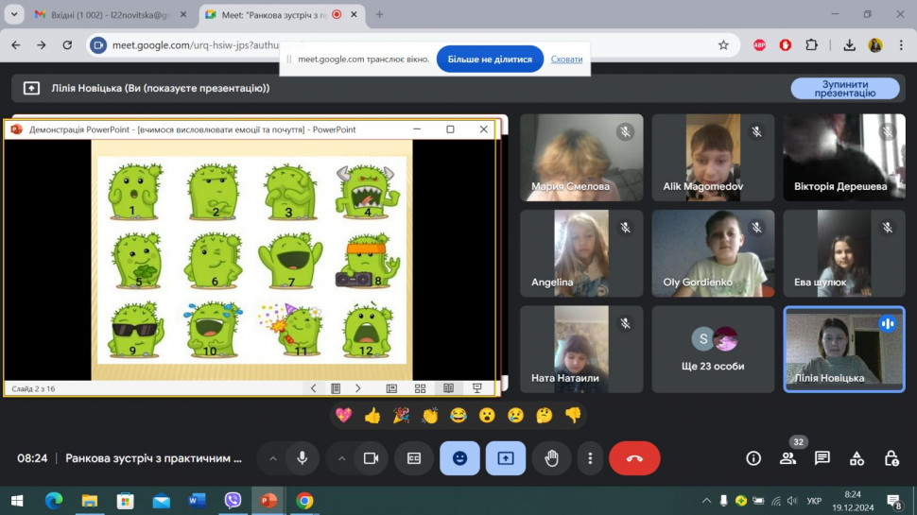Click the 'Більше не ділитися' button
The height and width of the screenshot is (515, 917).
pyautogui.click(x=490, y=59)
